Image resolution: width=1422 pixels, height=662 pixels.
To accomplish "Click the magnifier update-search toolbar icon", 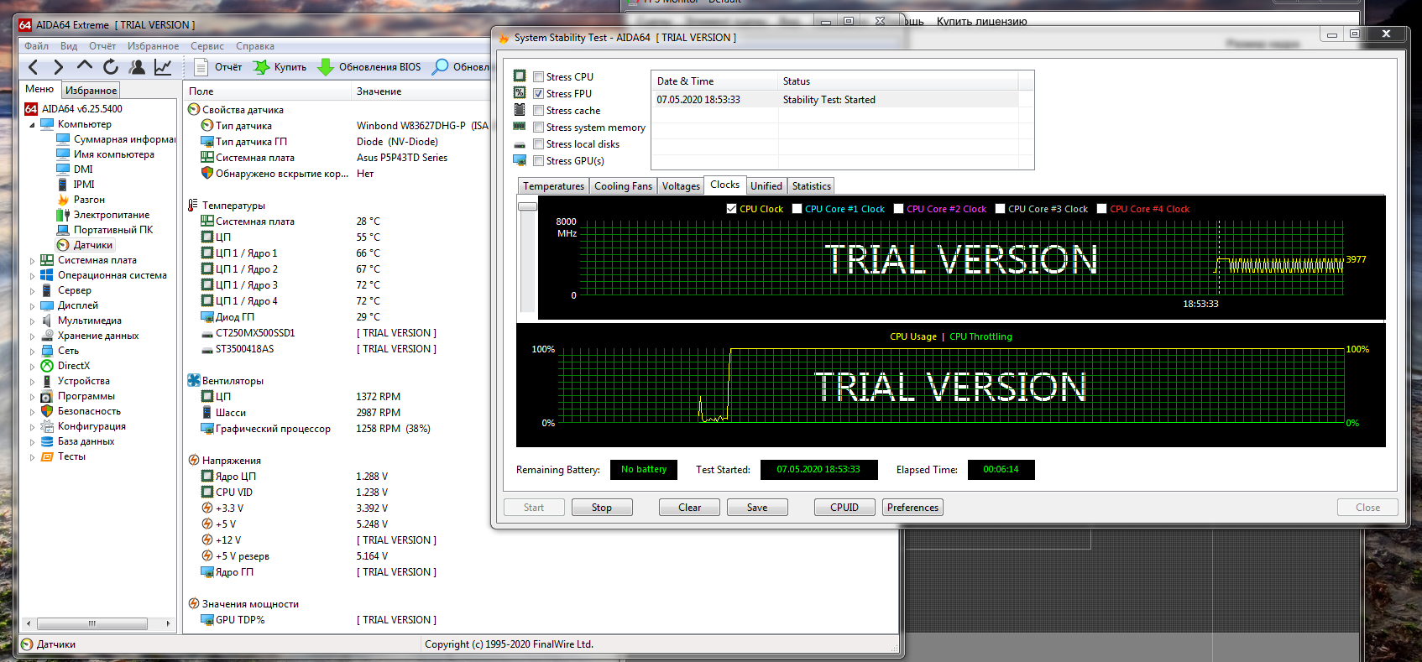I will click(440, 67).
